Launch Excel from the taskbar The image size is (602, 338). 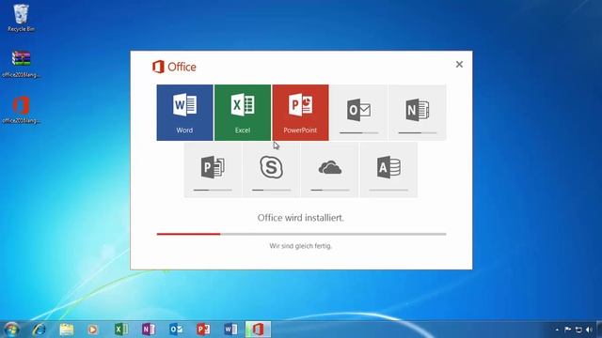pyautogui.click(x=121, y=330)
